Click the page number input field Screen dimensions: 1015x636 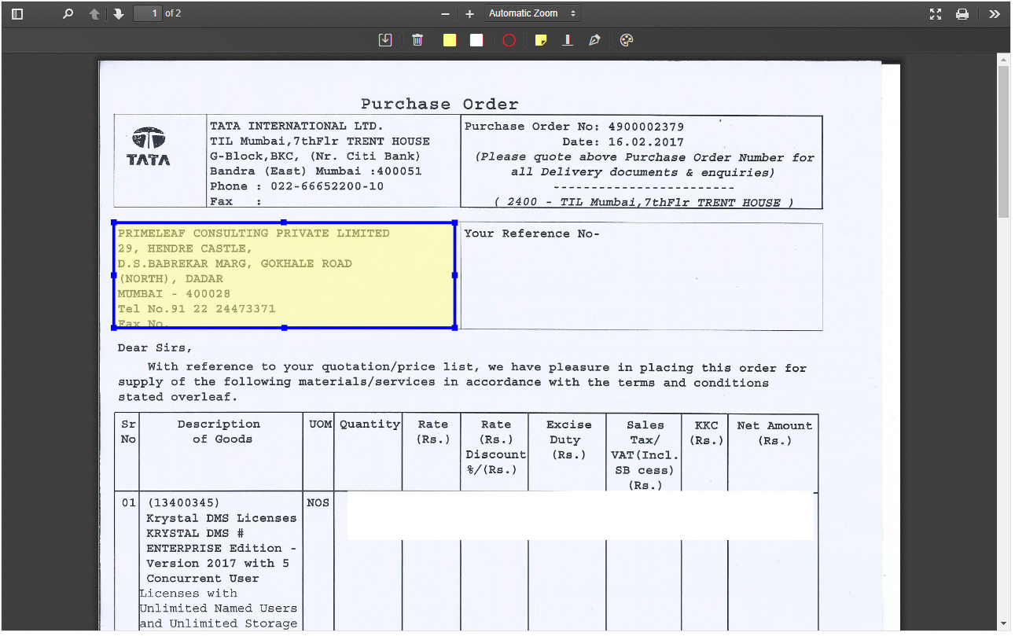click(148, 13)
